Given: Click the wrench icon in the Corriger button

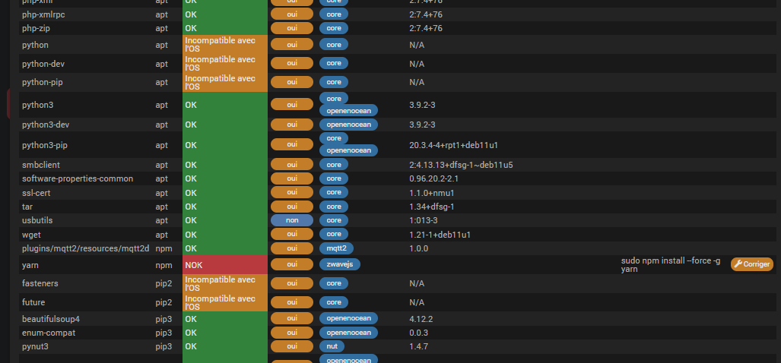Looking at the screenshot, I should tap(738, 264).
